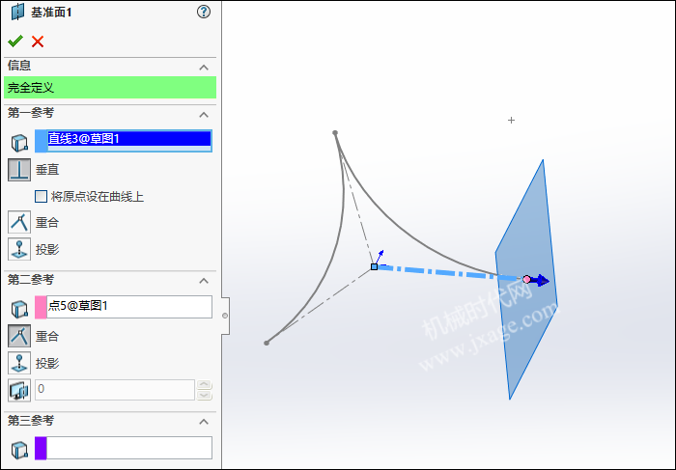The height and width of the screenshot is (470, 676).
Task: Toggle the 重合 coincident constraint in second reference
Action: click(x=19, y=336)
